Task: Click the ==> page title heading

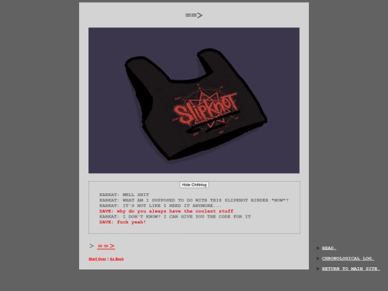Action: coord(194,15)
